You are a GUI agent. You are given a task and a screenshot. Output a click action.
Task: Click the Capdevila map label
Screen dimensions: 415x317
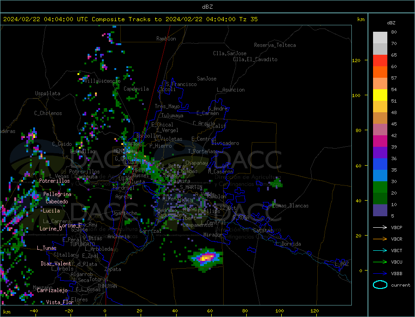[x=136, y=89]
